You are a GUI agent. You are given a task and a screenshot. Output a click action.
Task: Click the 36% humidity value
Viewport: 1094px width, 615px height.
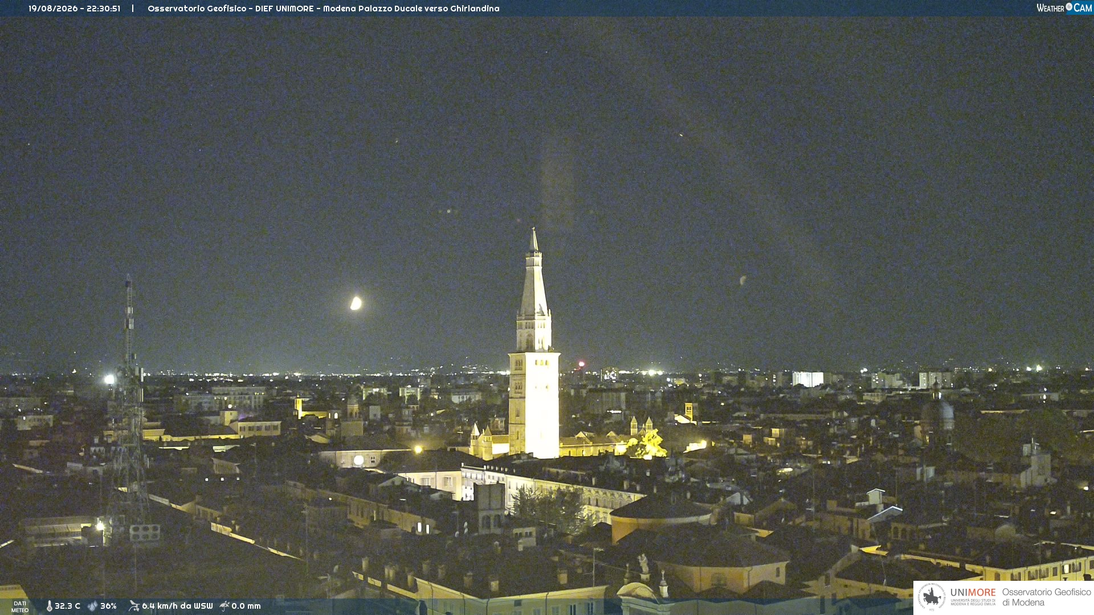(x=108, y=606)
